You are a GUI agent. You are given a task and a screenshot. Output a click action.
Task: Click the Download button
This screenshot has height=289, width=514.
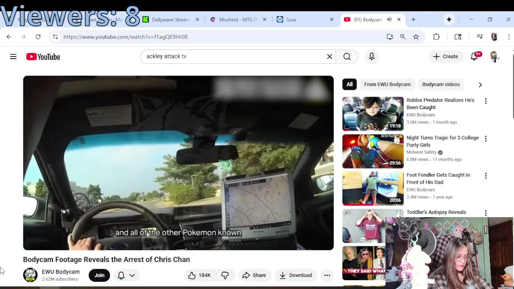pyautogui.click(x=296, y=275)
